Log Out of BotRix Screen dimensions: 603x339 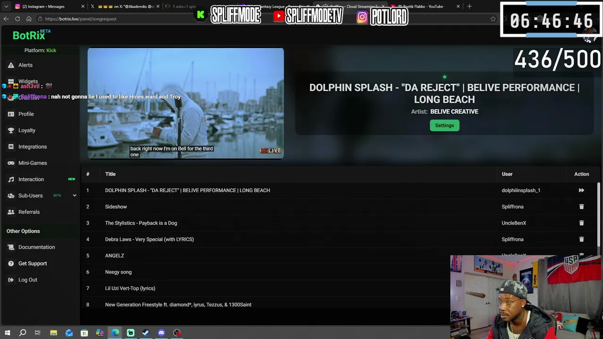pos(27,280)
